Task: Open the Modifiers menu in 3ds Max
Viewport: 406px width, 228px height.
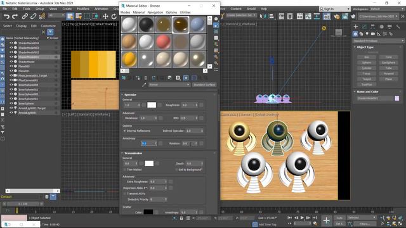Action: tap(83, 9)
